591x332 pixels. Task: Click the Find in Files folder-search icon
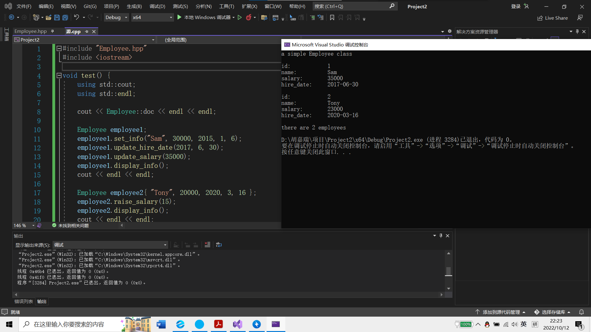point(264,18)
